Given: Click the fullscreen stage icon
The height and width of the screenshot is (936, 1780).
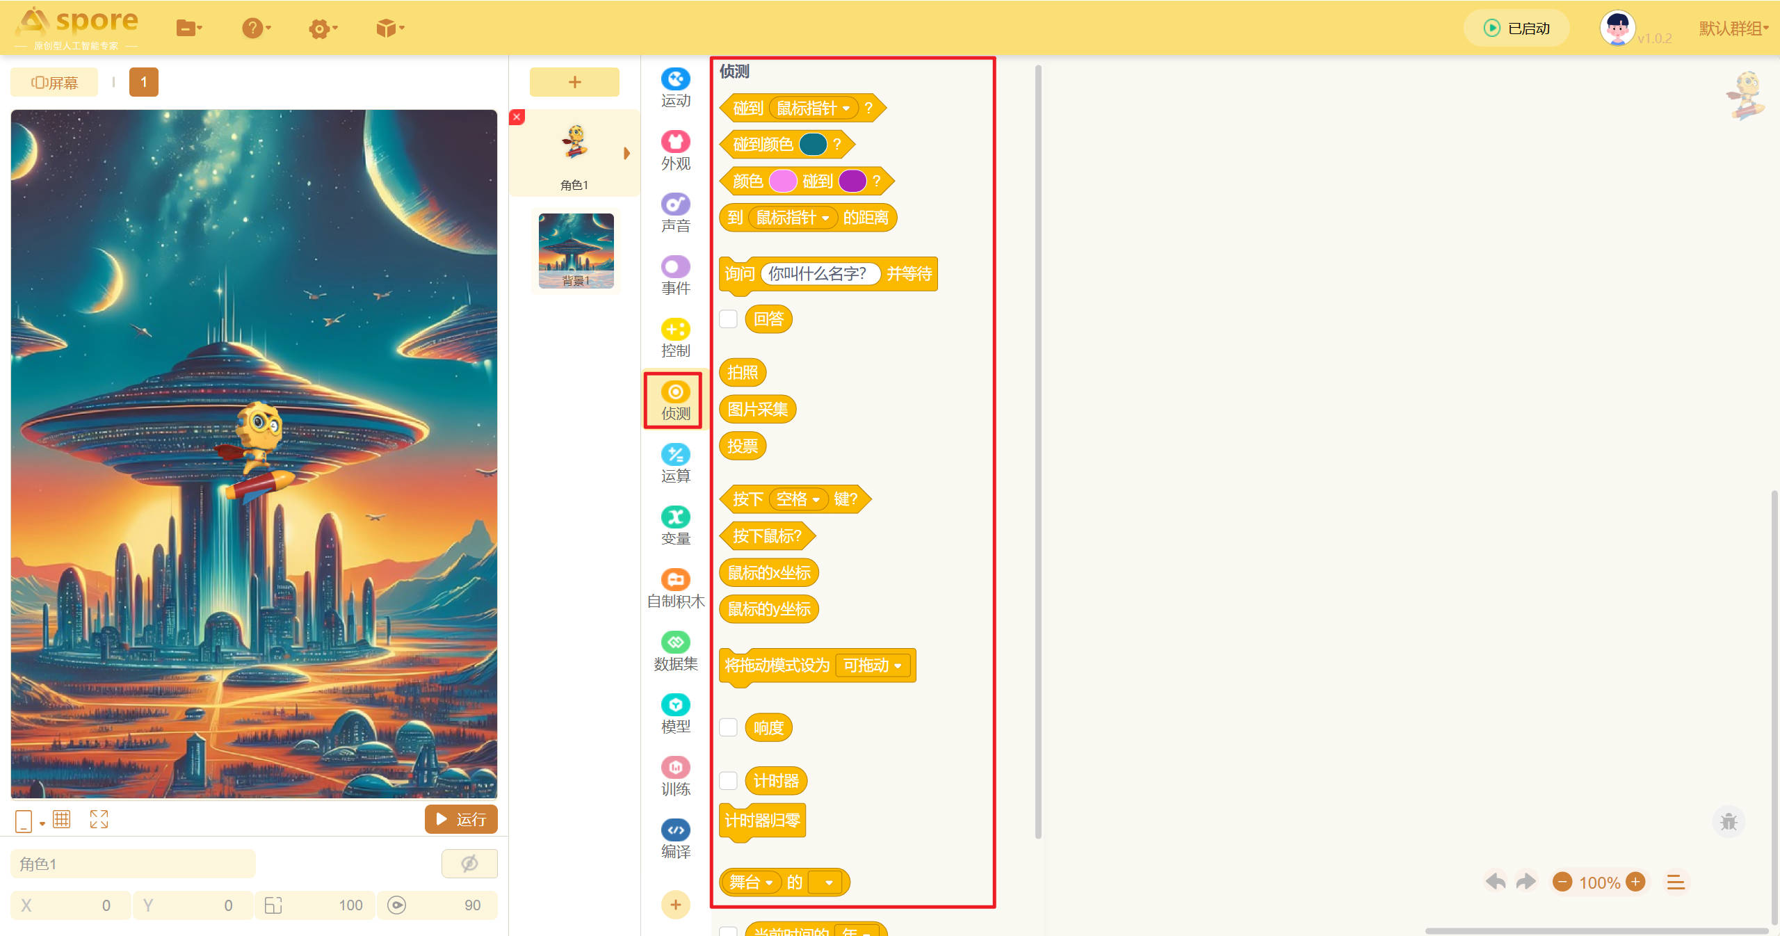Looking at the screenshot, I should (x=99, y=819).
